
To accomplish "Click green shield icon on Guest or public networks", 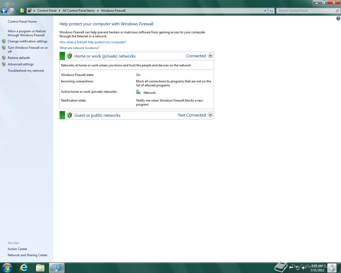I will point(70,115).
